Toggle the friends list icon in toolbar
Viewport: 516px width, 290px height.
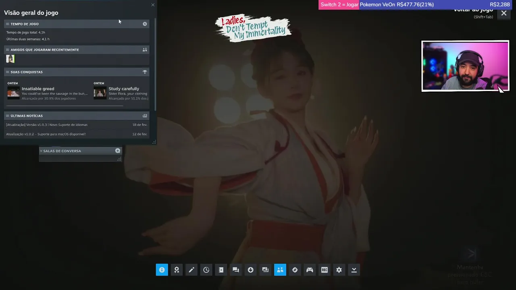click(x=280, y=270)
